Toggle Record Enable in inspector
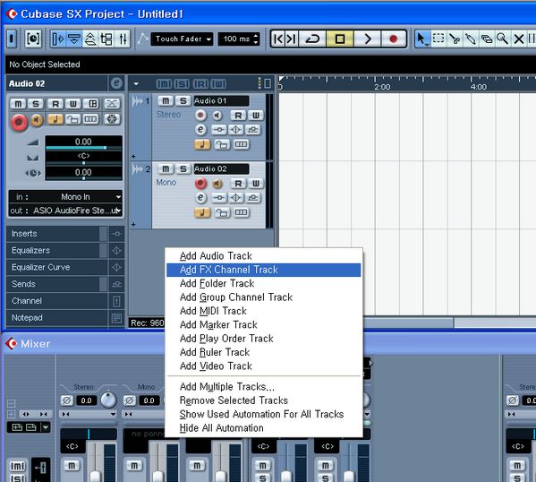This screenshot has height=482, width=536. coord(19,122)
